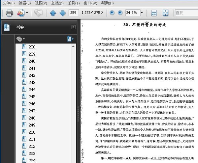Click the page number field showing 259
Screen dimensions: 198x163
[73, 13]
